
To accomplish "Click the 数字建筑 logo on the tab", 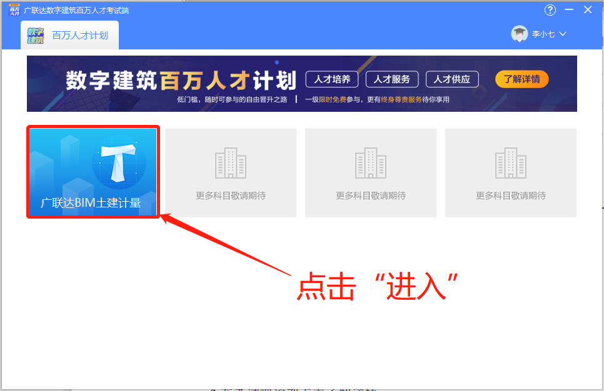I will coord(35,36).
